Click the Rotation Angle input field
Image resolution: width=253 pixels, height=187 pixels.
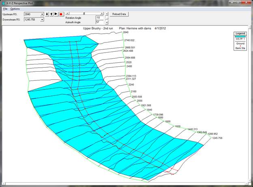point(99,18)
